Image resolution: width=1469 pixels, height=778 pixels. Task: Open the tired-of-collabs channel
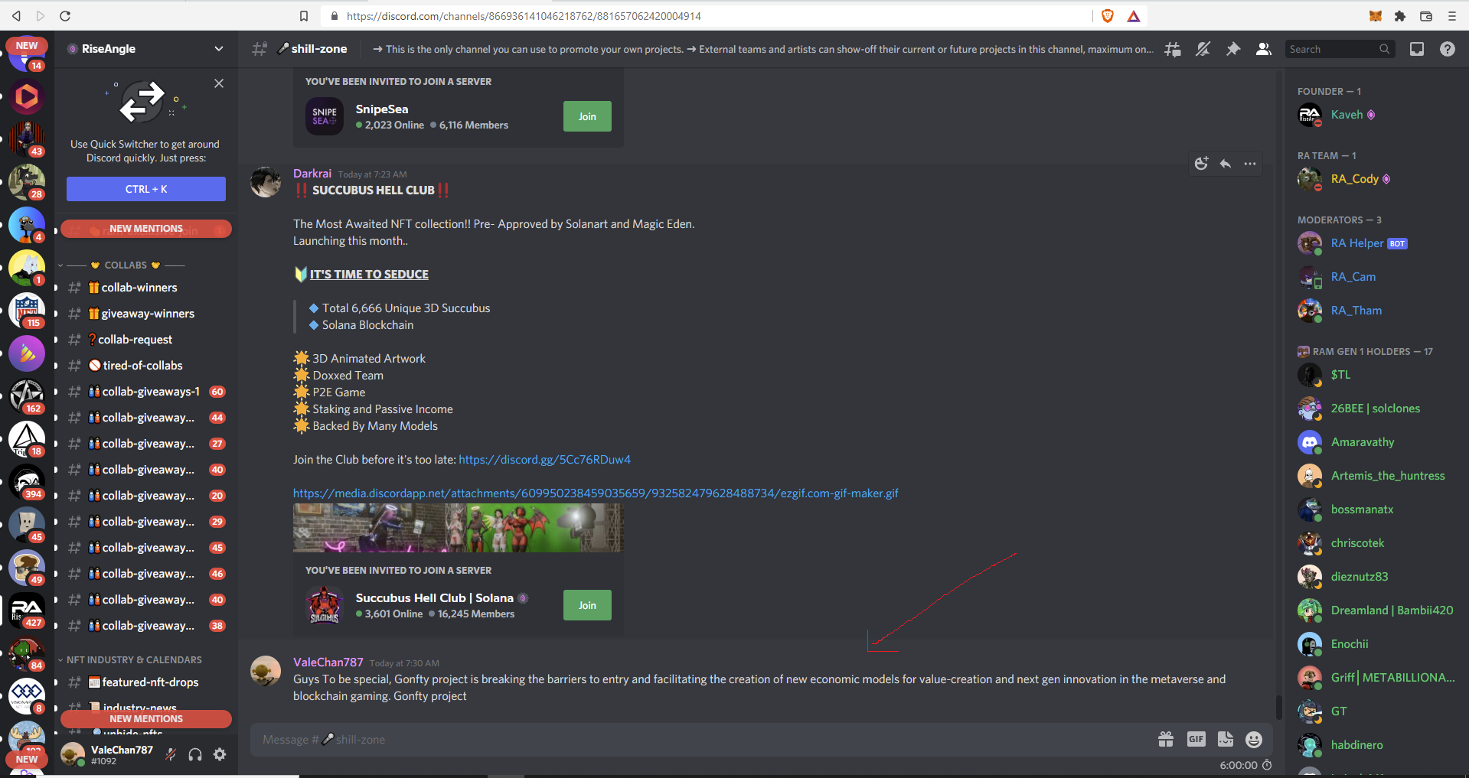(142, 366)
